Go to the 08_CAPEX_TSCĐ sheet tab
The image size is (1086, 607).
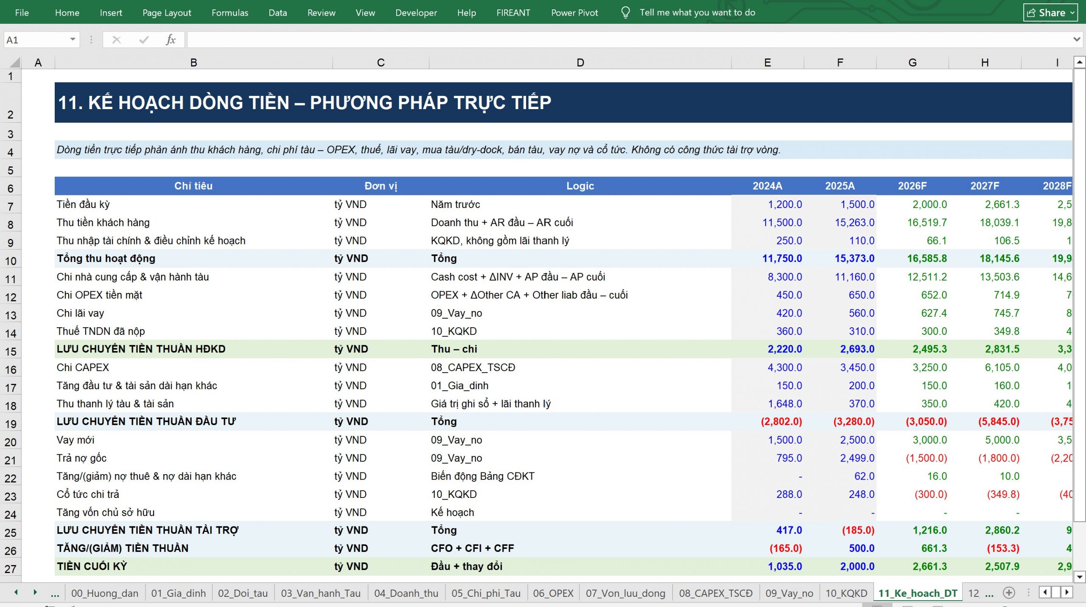pyautogui.click(x=716, y=593)
